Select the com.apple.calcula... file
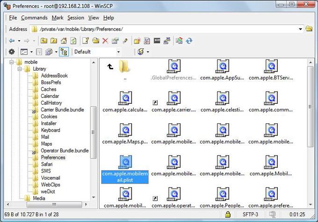 tap(125, 102)
